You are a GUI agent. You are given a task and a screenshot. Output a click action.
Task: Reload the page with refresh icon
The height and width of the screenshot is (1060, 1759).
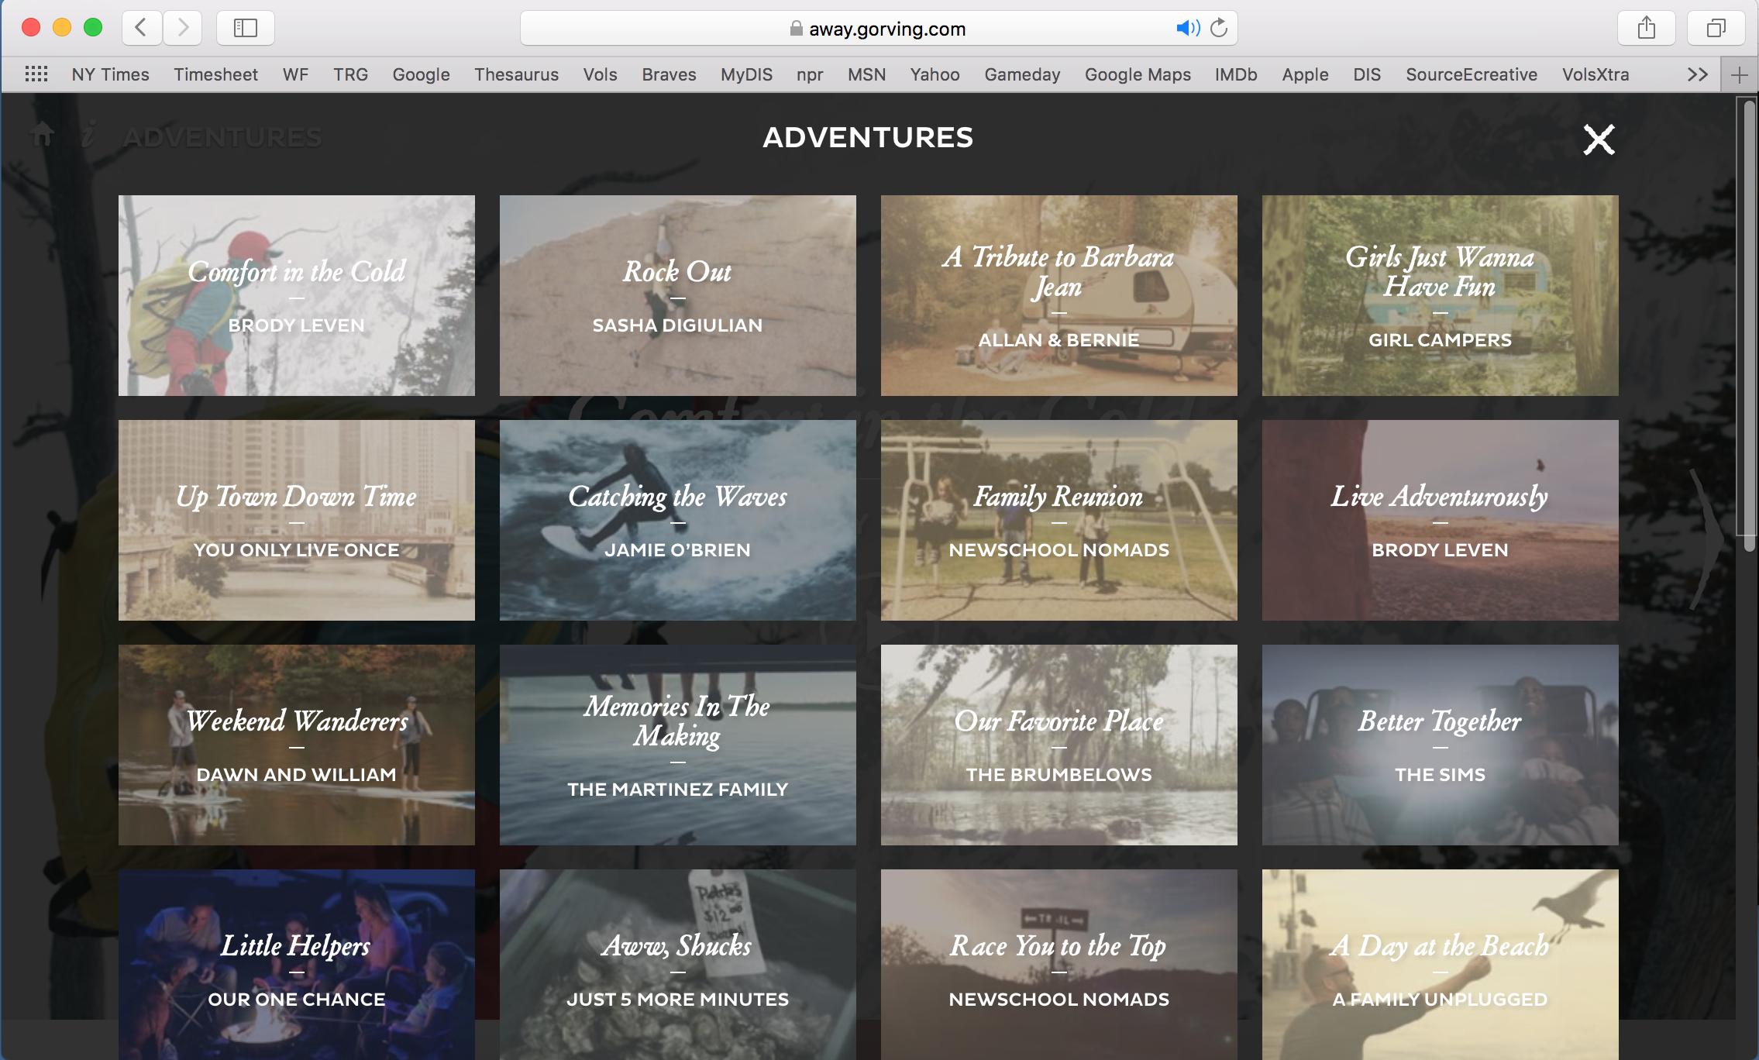1219,29
